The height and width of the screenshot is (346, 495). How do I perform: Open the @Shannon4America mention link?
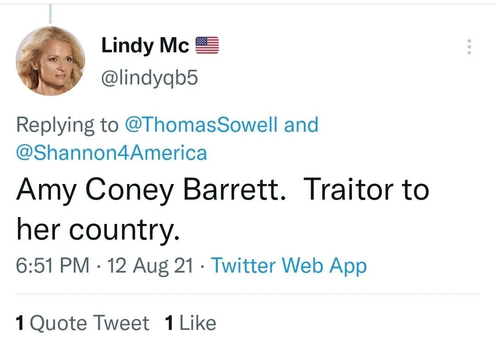111,152
